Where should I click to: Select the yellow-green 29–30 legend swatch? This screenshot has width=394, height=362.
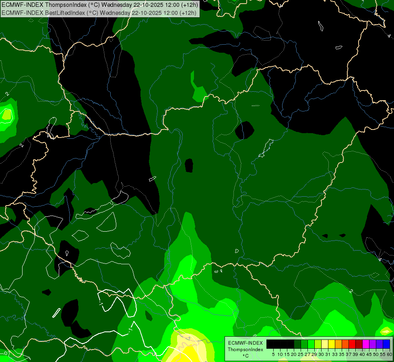click(x=318, y=344)
